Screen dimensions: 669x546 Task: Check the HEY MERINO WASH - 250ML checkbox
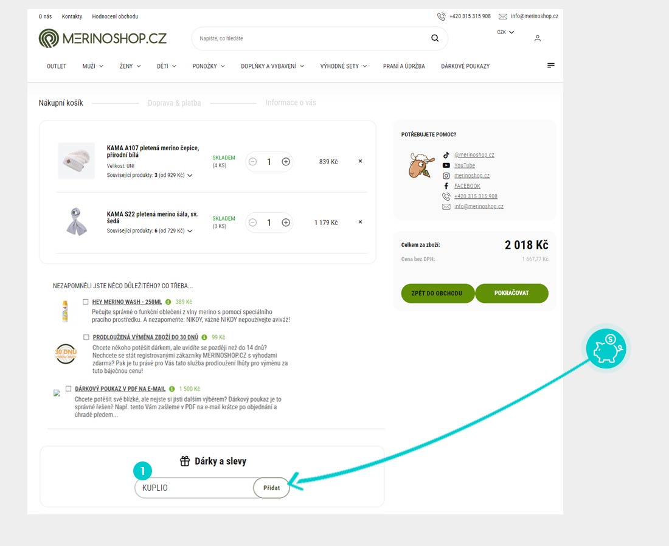coord(86,302)
